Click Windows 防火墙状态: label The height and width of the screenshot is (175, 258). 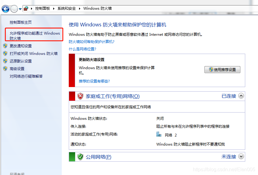pos(89,118)
